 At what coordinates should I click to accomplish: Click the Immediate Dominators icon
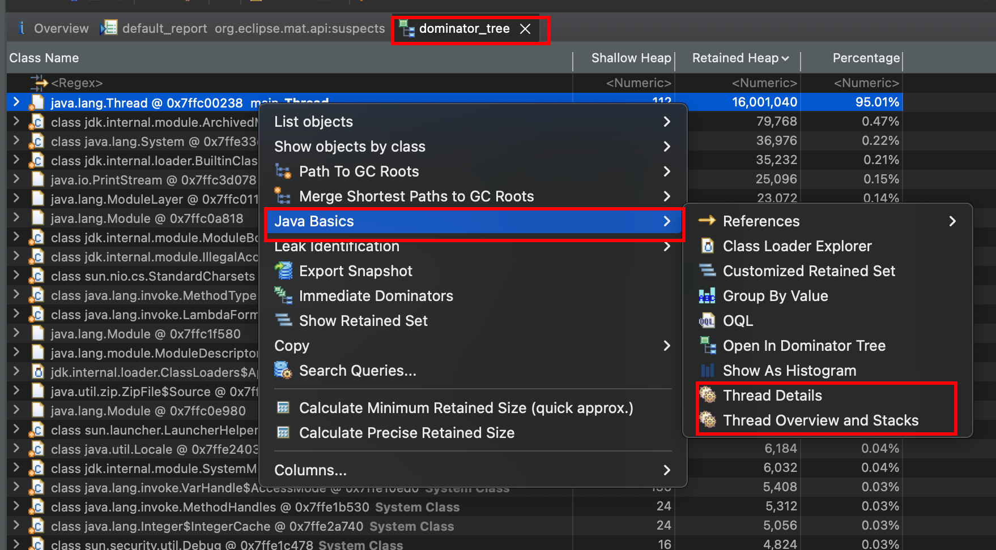pos(283,295)
